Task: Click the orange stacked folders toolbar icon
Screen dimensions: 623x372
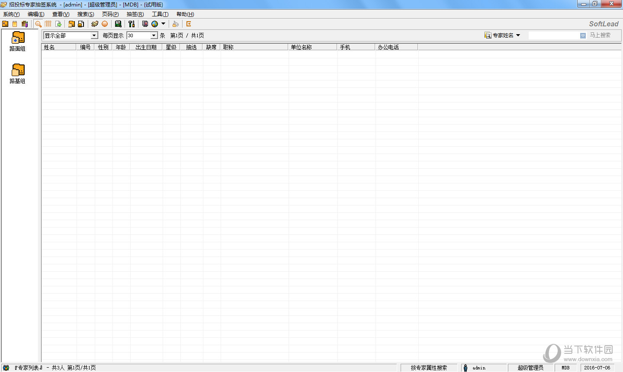Action: click(x=71, y=24)
